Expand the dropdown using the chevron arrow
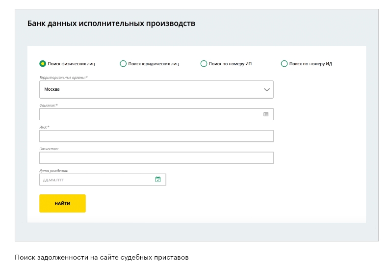392x266 pixels. [x=267, y=90]
